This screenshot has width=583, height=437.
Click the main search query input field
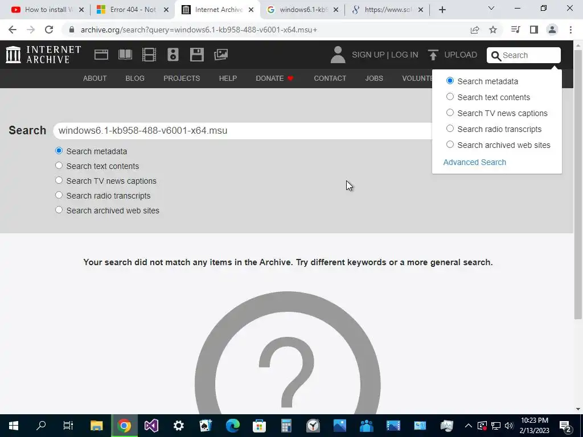pos(244,130)
